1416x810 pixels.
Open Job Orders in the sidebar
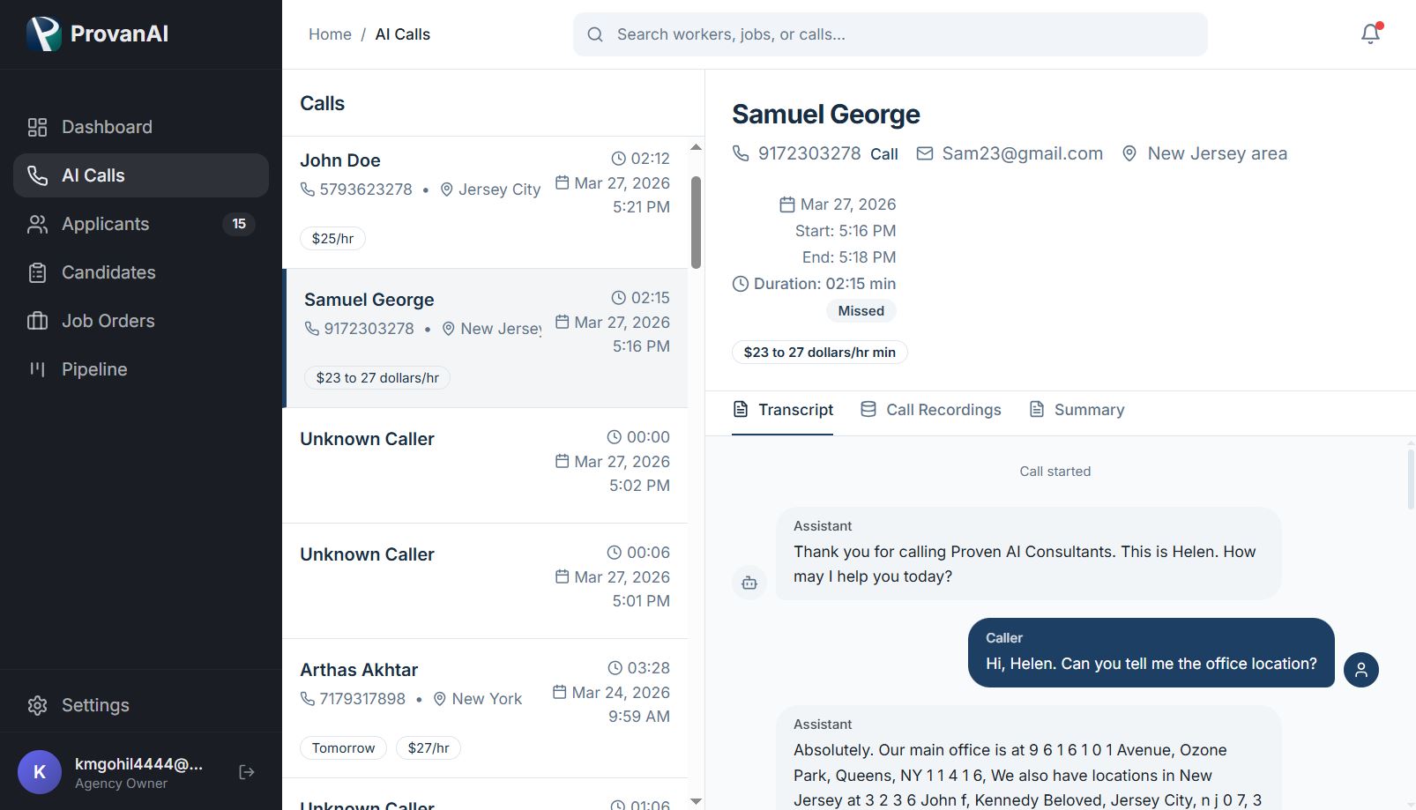pyautogui.click(x=108, y=321)
